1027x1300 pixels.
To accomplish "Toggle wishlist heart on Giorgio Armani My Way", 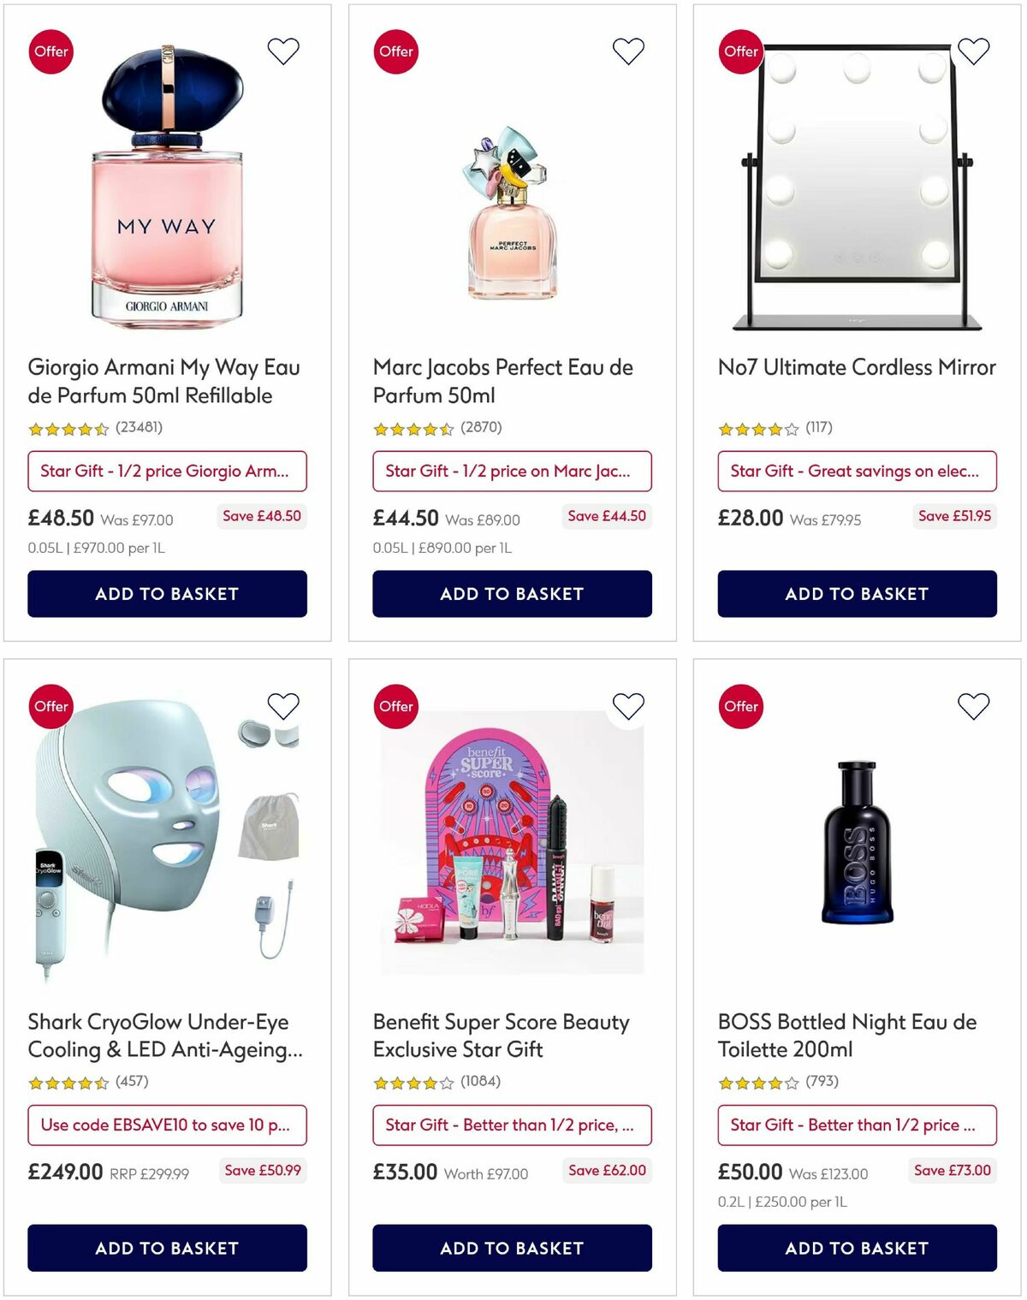I will [284, 50].
